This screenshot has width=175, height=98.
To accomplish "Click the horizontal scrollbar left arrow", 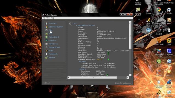I will click(x=69, y=77).
